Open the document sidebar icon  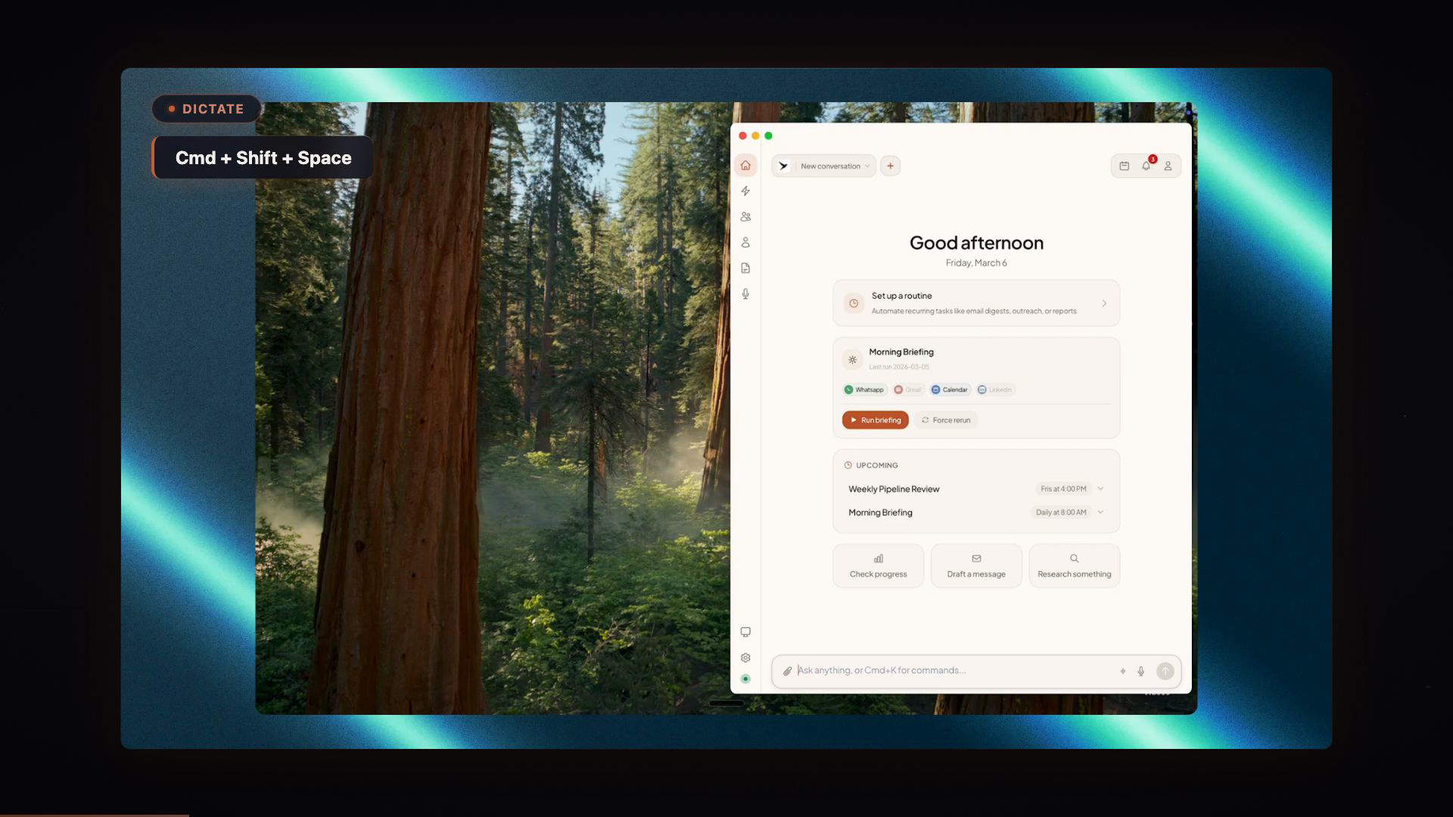coord(745,269)
